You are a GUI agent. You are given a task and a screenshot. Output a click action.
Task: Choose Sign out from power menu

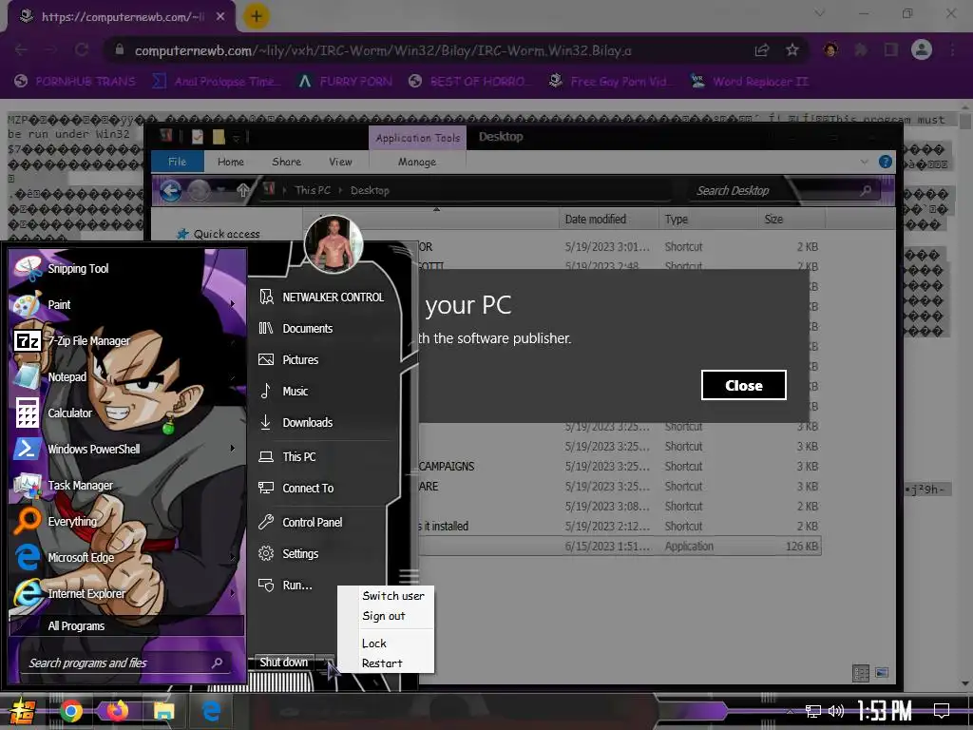pos(384,616)
